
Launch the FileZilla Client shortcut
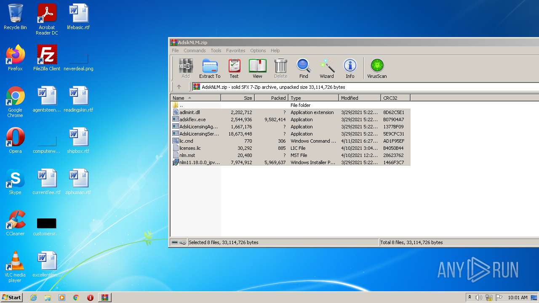point(47,58)
